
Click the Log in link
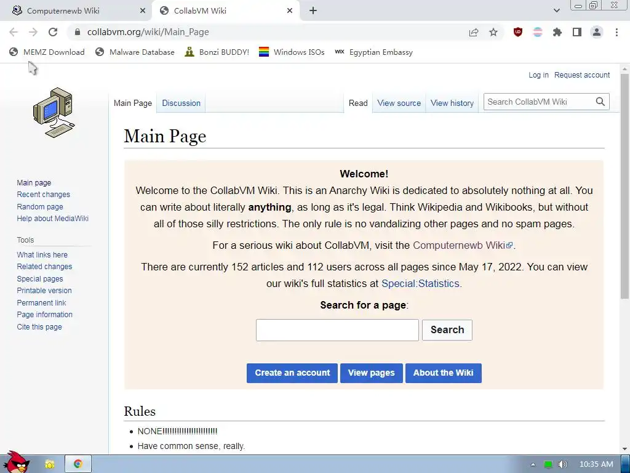click(x=538, y=75)
